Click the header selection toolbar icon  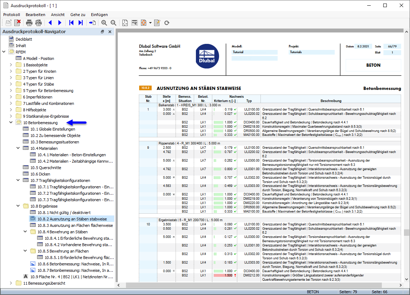tap(135, 23)
